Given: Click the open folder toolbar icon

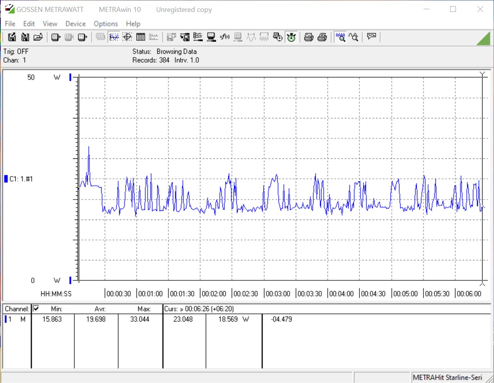Looking at the screenshot, I should pyautogui.click(x=38, y=37).
